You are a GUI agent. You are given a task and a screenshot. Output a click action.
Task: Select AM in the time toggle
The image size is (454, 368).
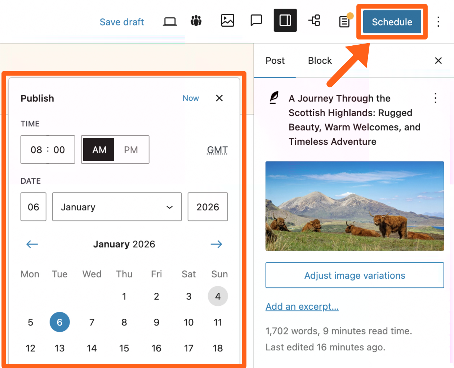99,150
